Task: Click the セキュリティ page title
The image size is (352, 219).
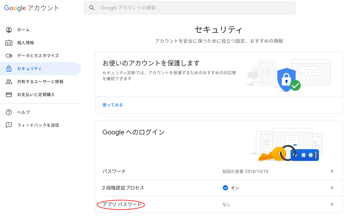Action: (x=219, y=29)
